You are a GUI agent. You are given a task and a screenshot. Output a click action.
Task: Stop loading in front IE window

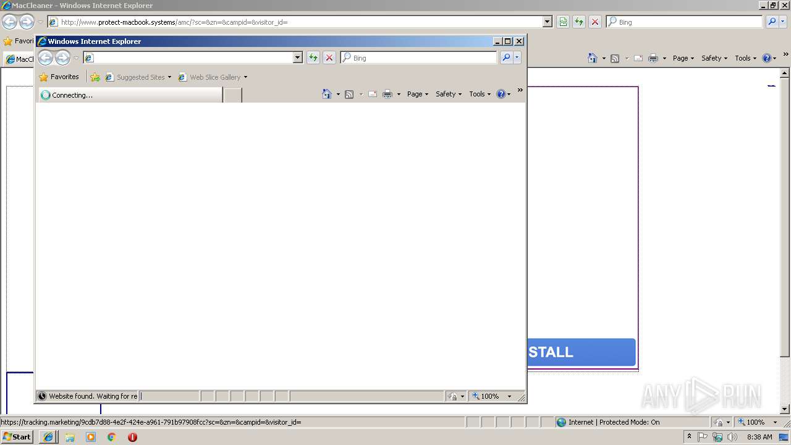click(x=329, y=57)
